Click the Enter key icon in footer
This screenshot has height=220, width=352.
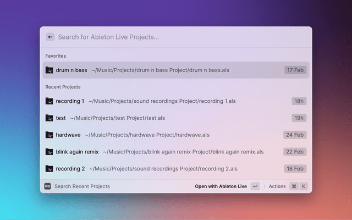pos(255,186)
